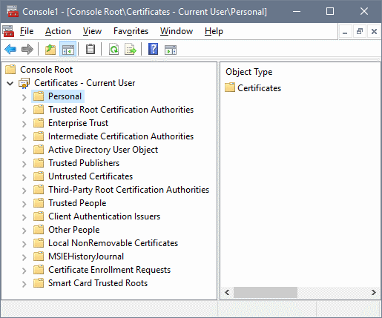The height and width of the screenshot is (318, 382).
Task: Toggle Show/Hide Action Pane icon
Action: pyautogui.click(x=171, y=50)
